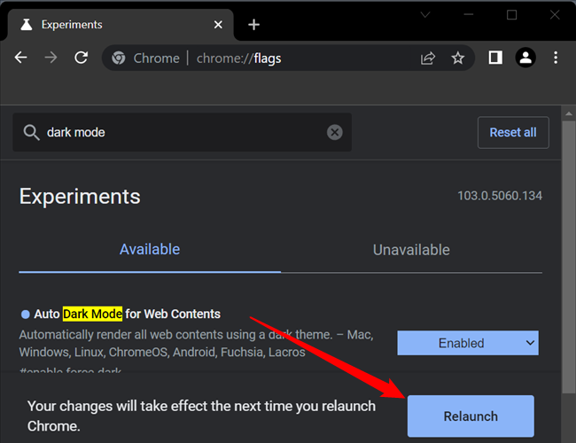Screen dimensions: 576x443
Task: Share this page via share icon
Action: [x=428, y=58]
